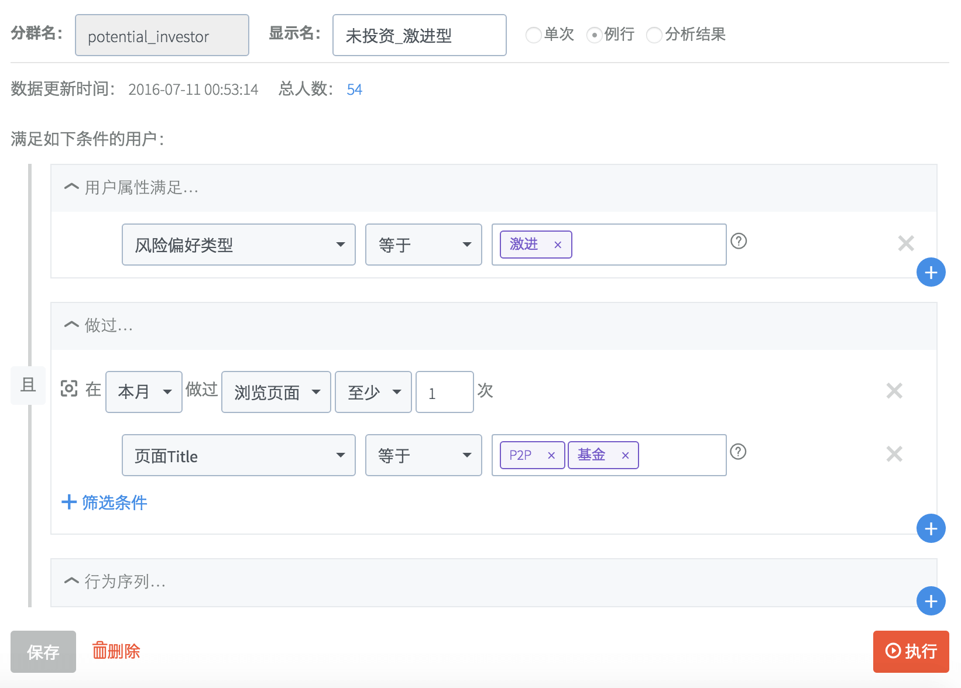Click the help icon beside 激进 tag field

click(x=739, y=241)
